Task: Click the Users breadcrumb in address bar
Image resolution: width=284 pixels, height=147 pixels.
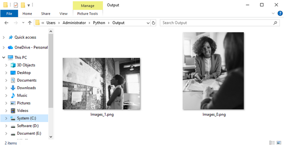Action: point(51,23)
